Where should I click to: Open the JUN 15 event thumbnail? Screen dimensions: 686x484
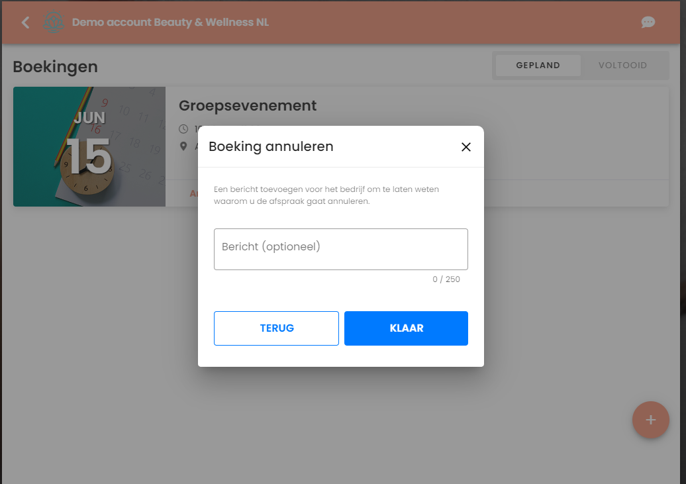click(x=89, y=146)
